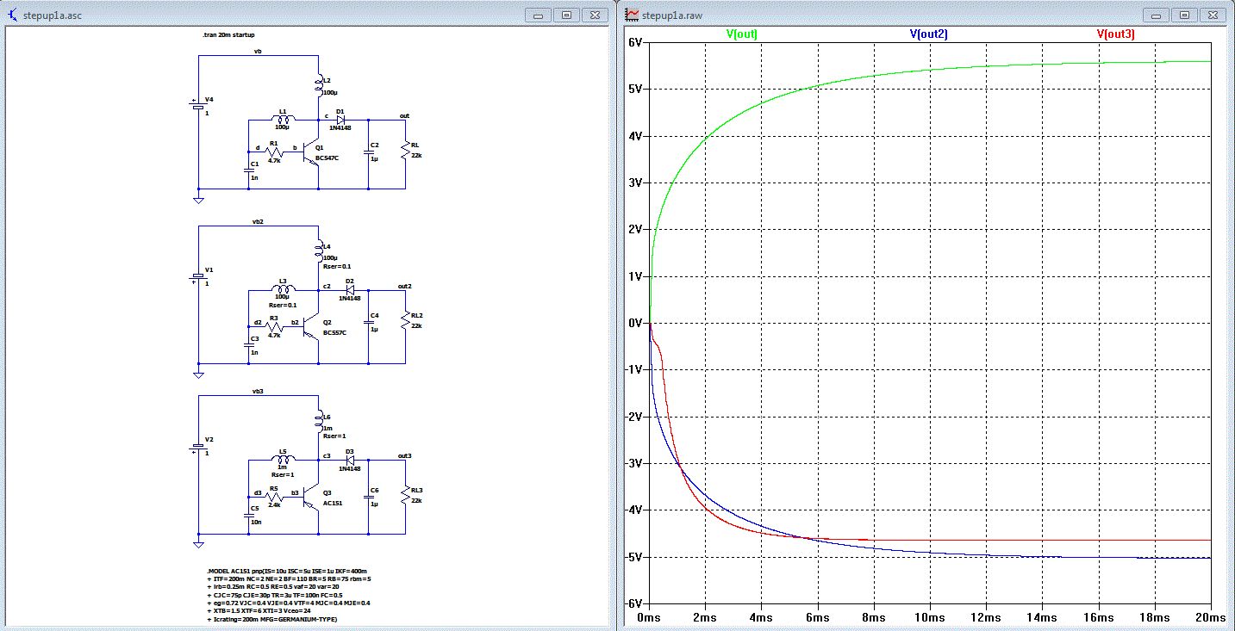Screen dimensions: 1235x631
Task: Close the stepup1a.raw waveform window
Action: tap(1213, 15)
